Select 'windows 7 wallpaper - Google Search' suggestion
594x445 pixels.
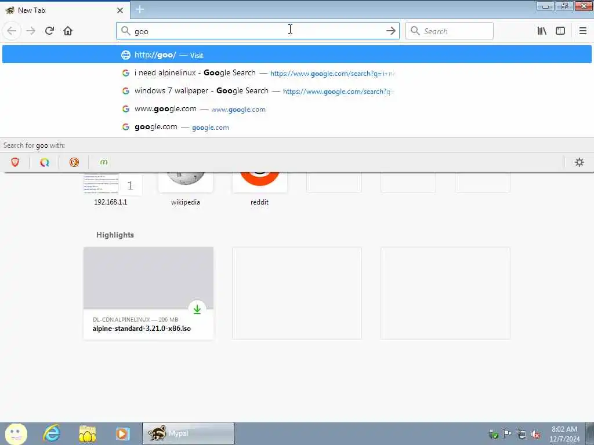click(296, 91)
